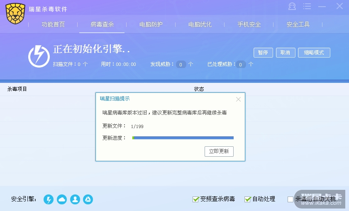Click the person-shaped security engine icon
The image size is (349, 211).
click(x=75, y=199)
